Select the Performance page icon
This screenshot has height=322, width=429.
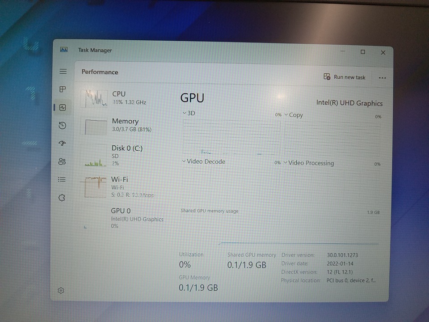click(x=63, y=107)
